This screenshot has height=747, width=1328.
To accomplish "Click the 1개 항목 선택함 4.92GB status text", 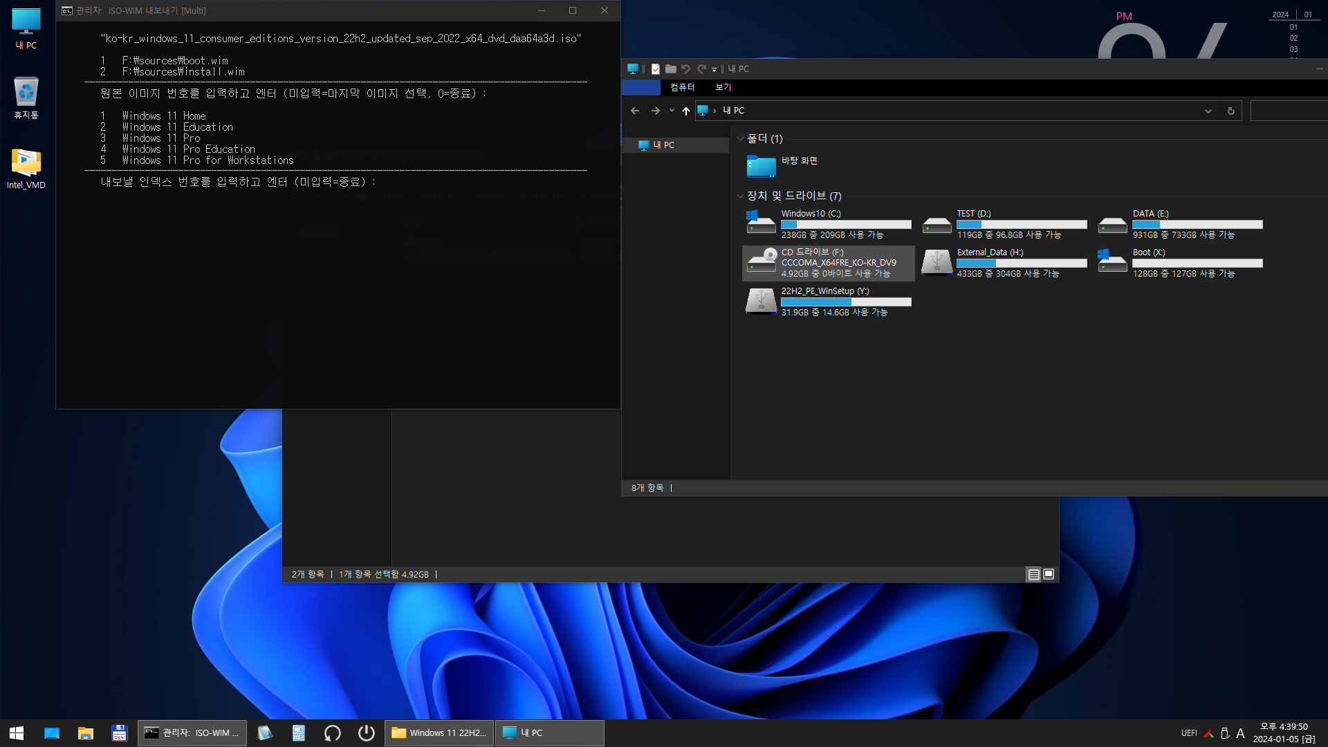I will (x=384, y=575).
